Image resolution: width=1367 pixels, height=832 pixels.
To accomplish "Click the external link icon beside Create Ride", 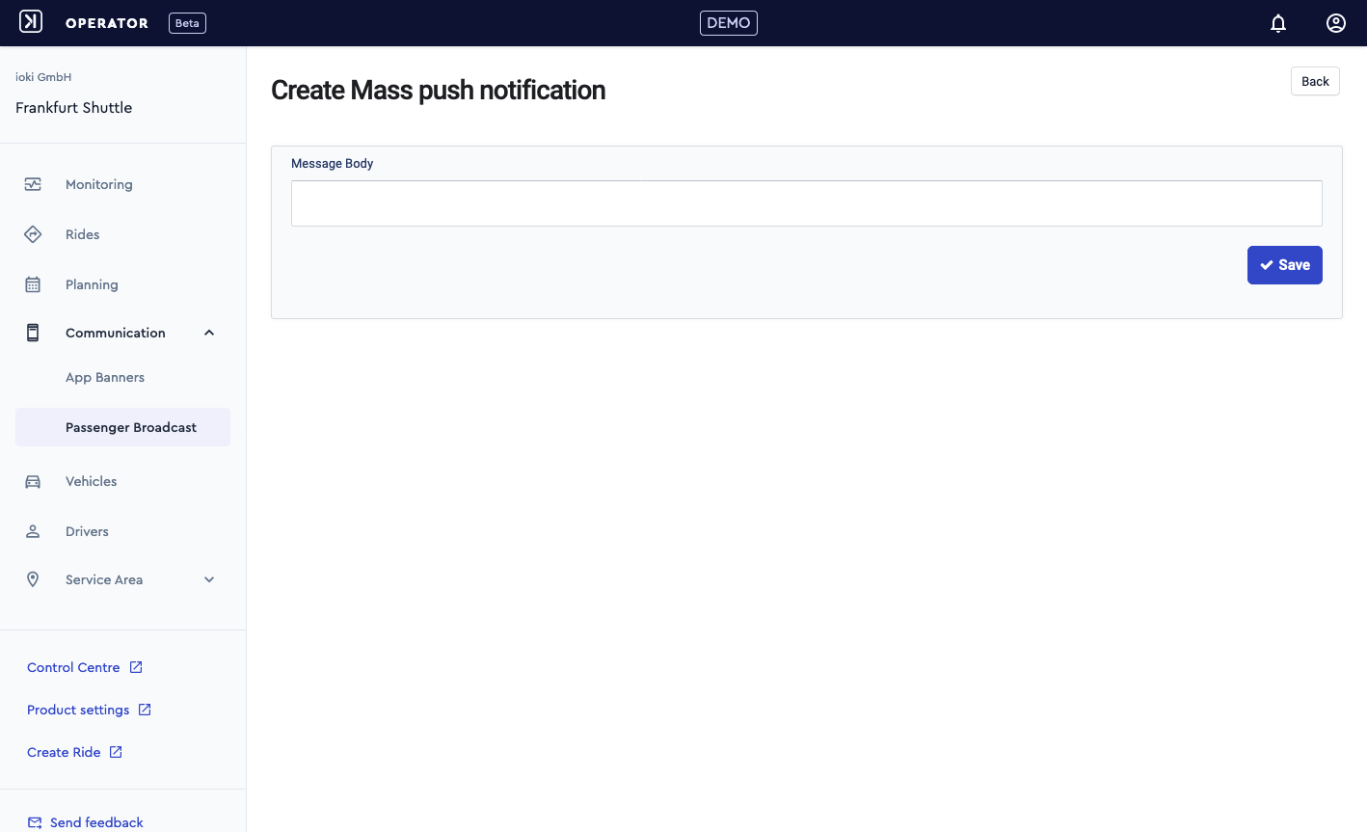I will coord(116,752).
